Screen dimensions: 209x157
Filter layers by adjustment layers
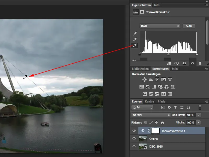coord(169,107)
